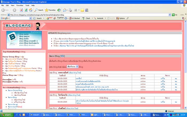This screenshot has height=117, width=187.
Task: Click the Mail envelope toolbar icon
Action: click(x=65, y=10)
